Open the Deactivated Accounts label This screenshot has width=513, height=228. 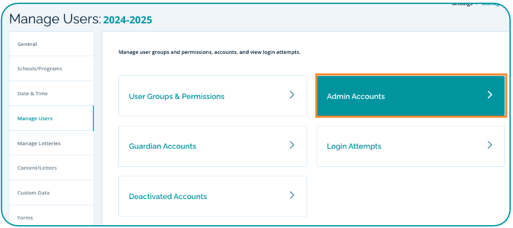click(168, 196)
